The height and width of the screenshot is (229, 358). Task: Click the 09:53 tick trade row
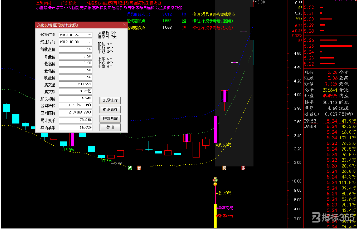coord(330,121)
